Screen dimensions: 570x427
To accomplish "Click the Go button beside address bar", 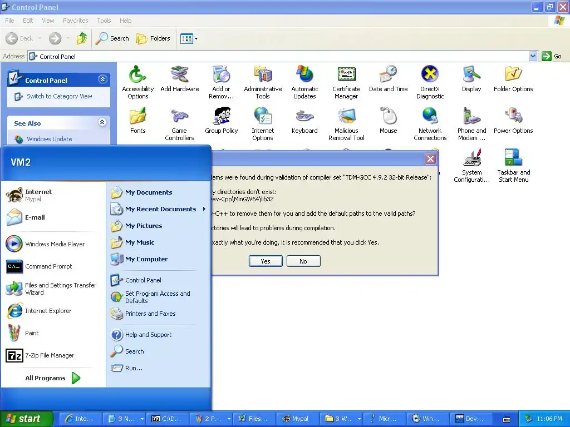I will click(x=552, y=56).
